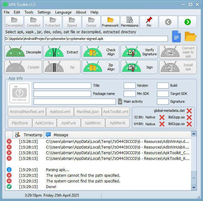
Task: Open Manifest.json
Action: (x=88, y=112)
